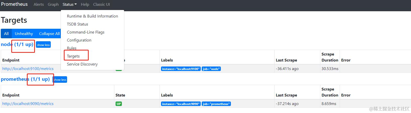Choose Command-Line Flags
411x113 pixels.
[x=92, y=32]
